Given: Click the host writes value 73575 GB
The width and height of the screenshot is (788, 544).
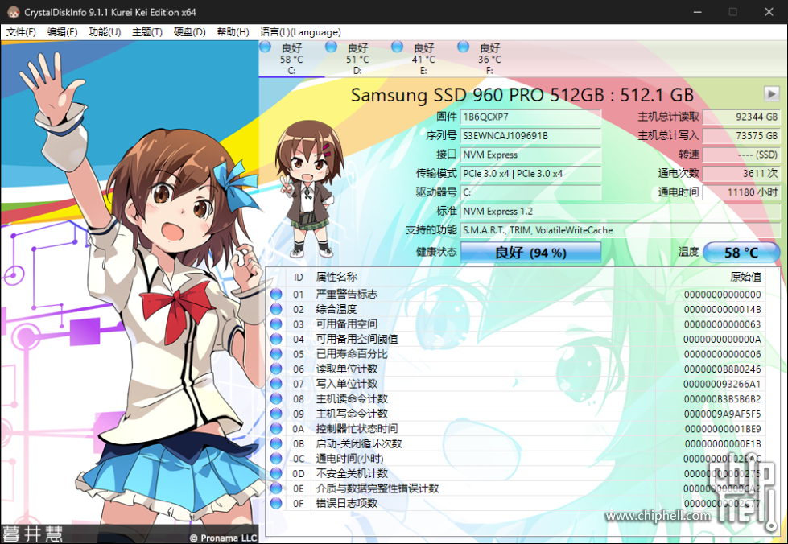Looking at the screenshot, I should (x=741, y=136).
